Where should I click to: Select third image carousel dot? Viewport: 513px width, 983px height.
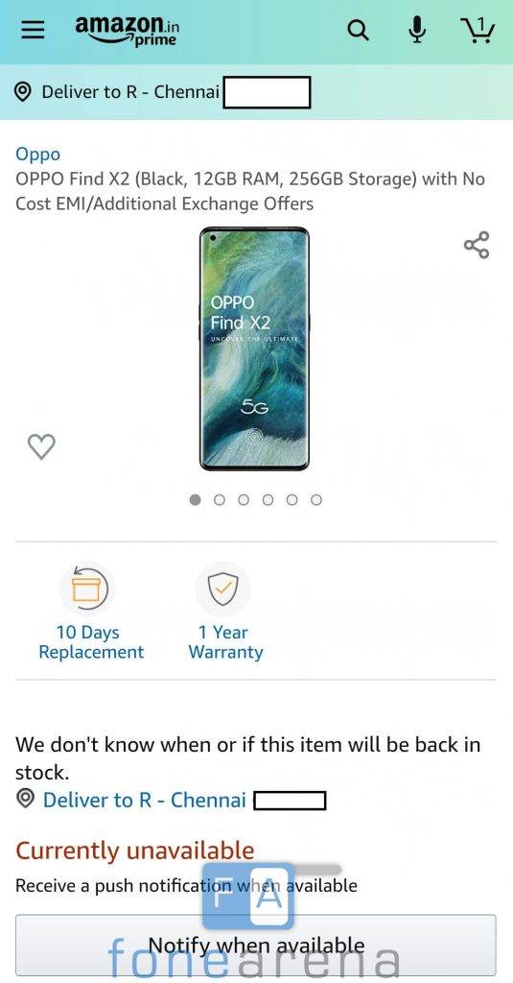coord(244,499)
